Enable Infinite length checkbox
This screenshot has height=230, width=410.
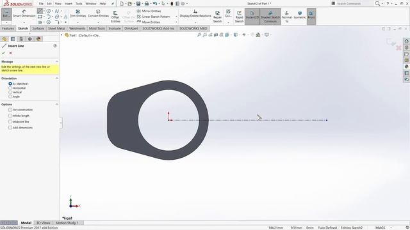(x=10, y=116)
